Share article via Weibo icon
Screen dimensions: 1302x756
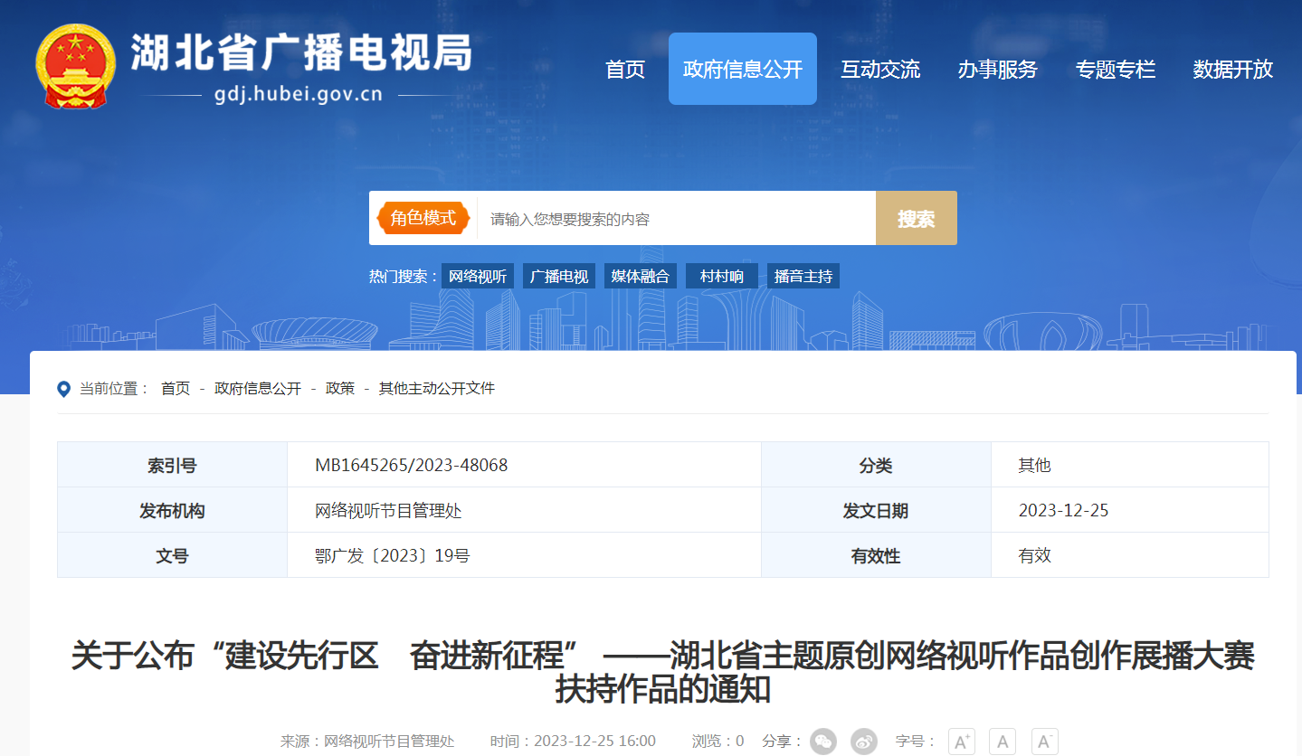pos(864,742)
